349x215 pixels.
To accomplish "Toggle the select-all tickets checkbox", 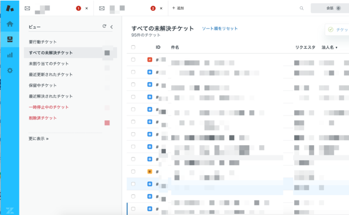I will point(133,47).
